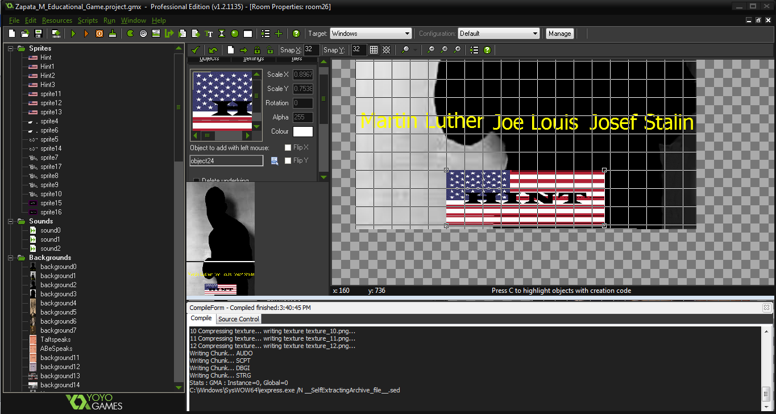Open the Colour white swatch

point(302,131)
